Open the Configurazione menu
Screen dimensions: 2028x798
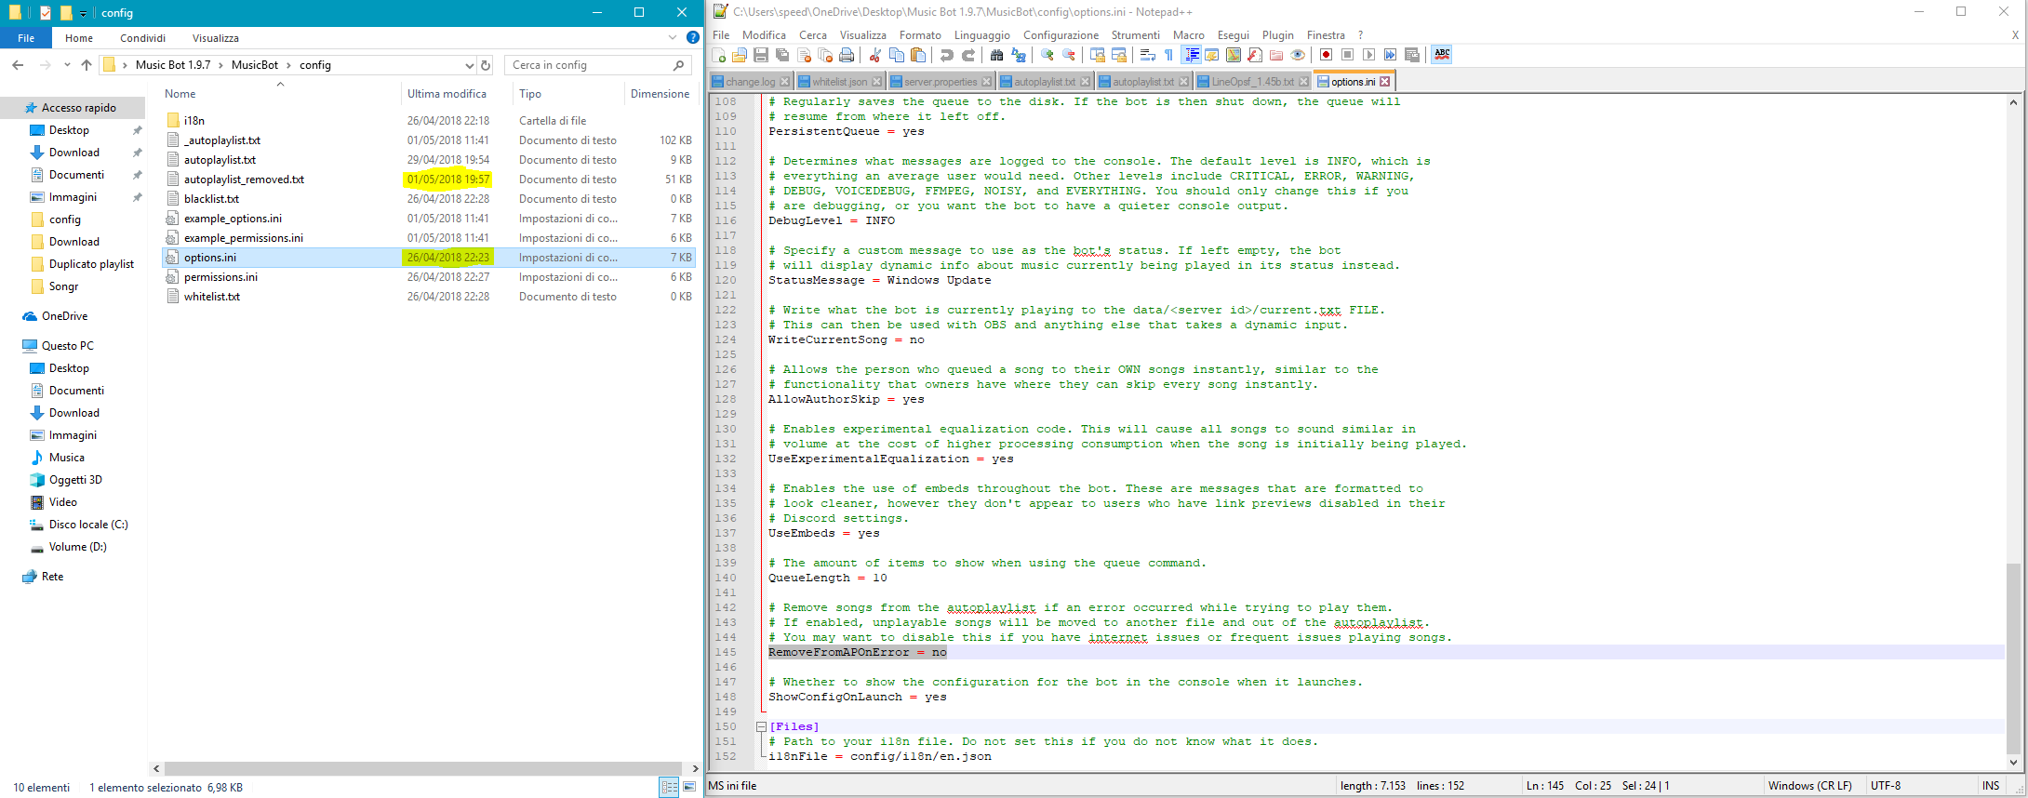(1061, 35)
